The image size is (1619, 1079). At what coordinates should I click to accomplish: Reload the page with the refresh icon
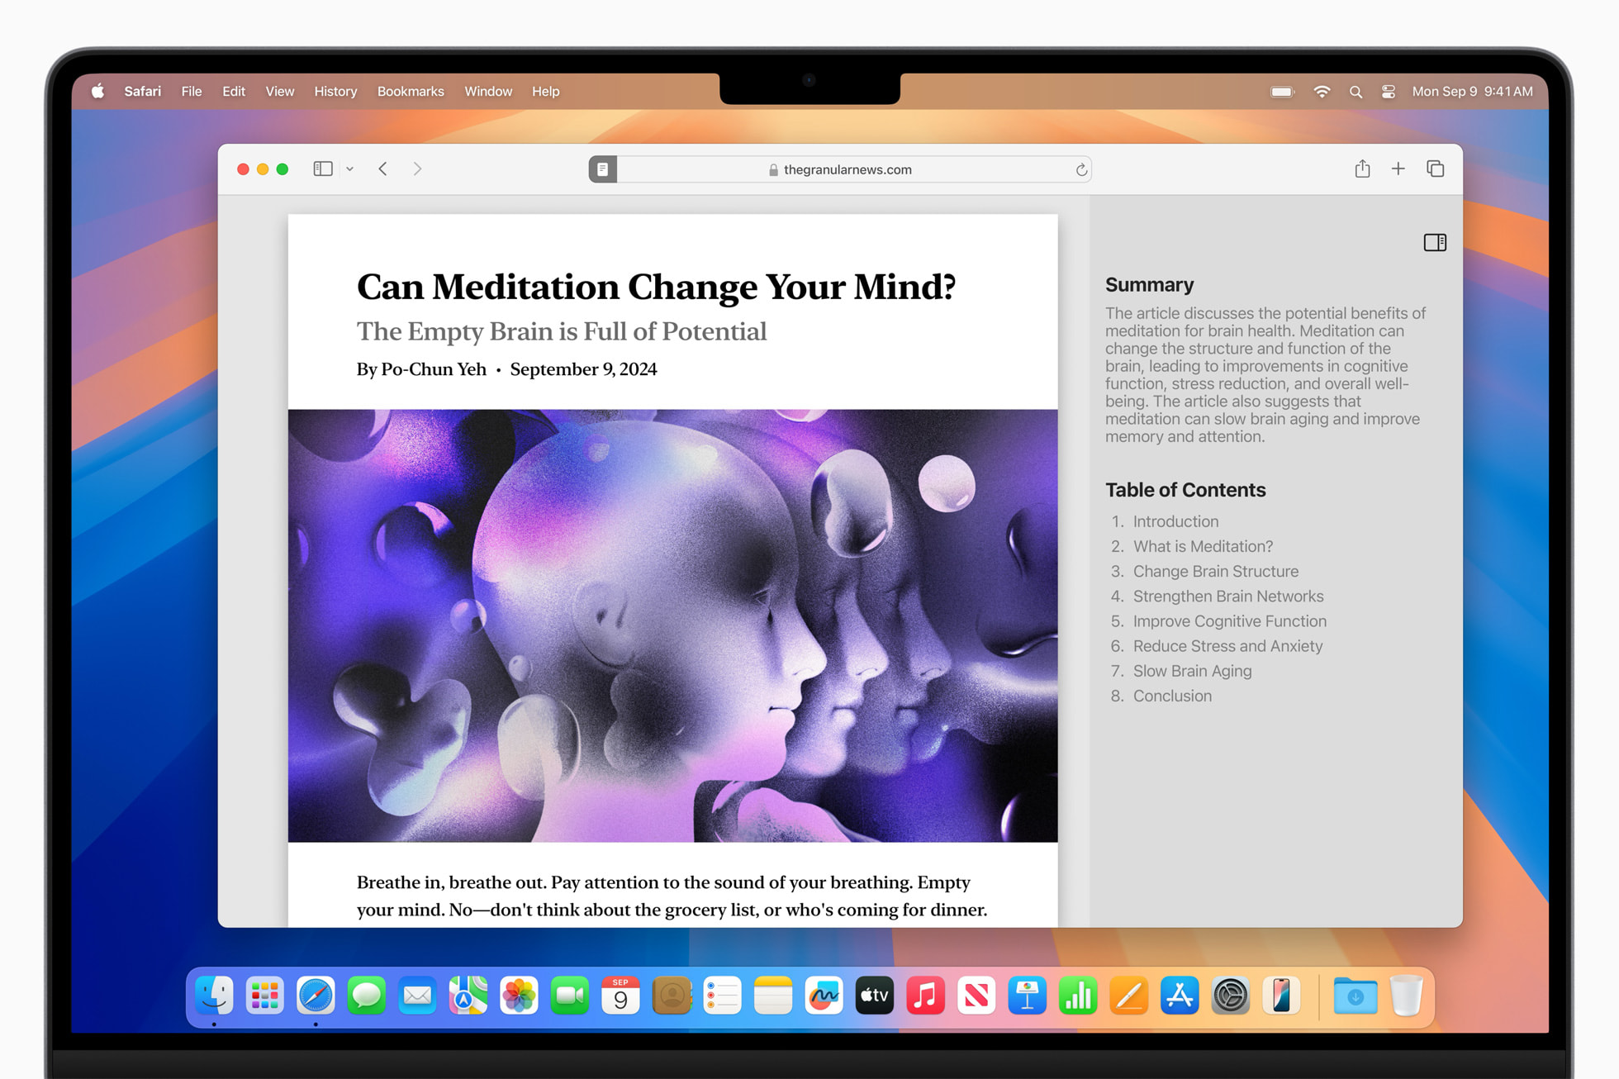(x=1080, y=169)
